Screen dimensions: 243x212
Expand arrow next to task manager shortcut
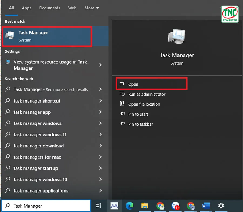pyautogui.click(x=100, y=101)
